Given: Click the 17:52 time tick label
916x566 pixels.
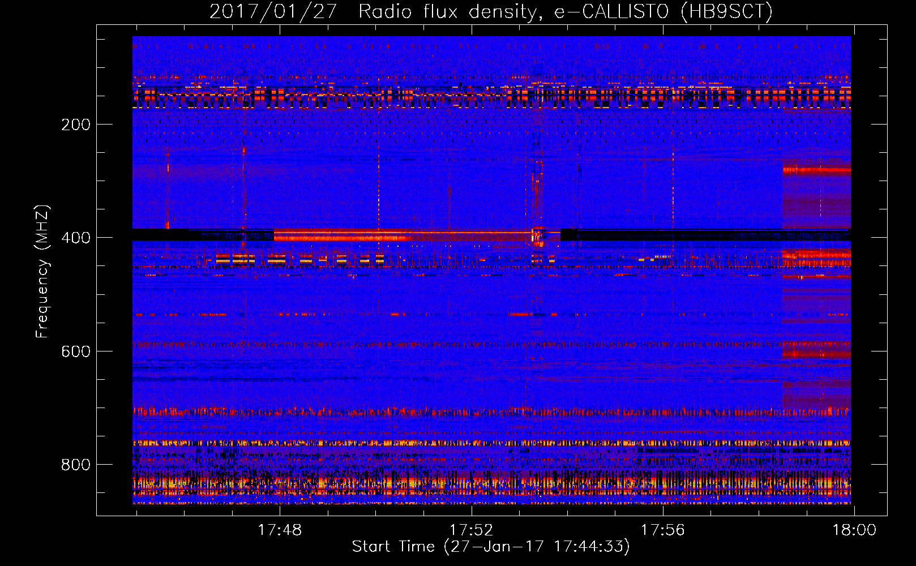Looking at the screenshot, I should pyautogui.click(x=471, y=530).
